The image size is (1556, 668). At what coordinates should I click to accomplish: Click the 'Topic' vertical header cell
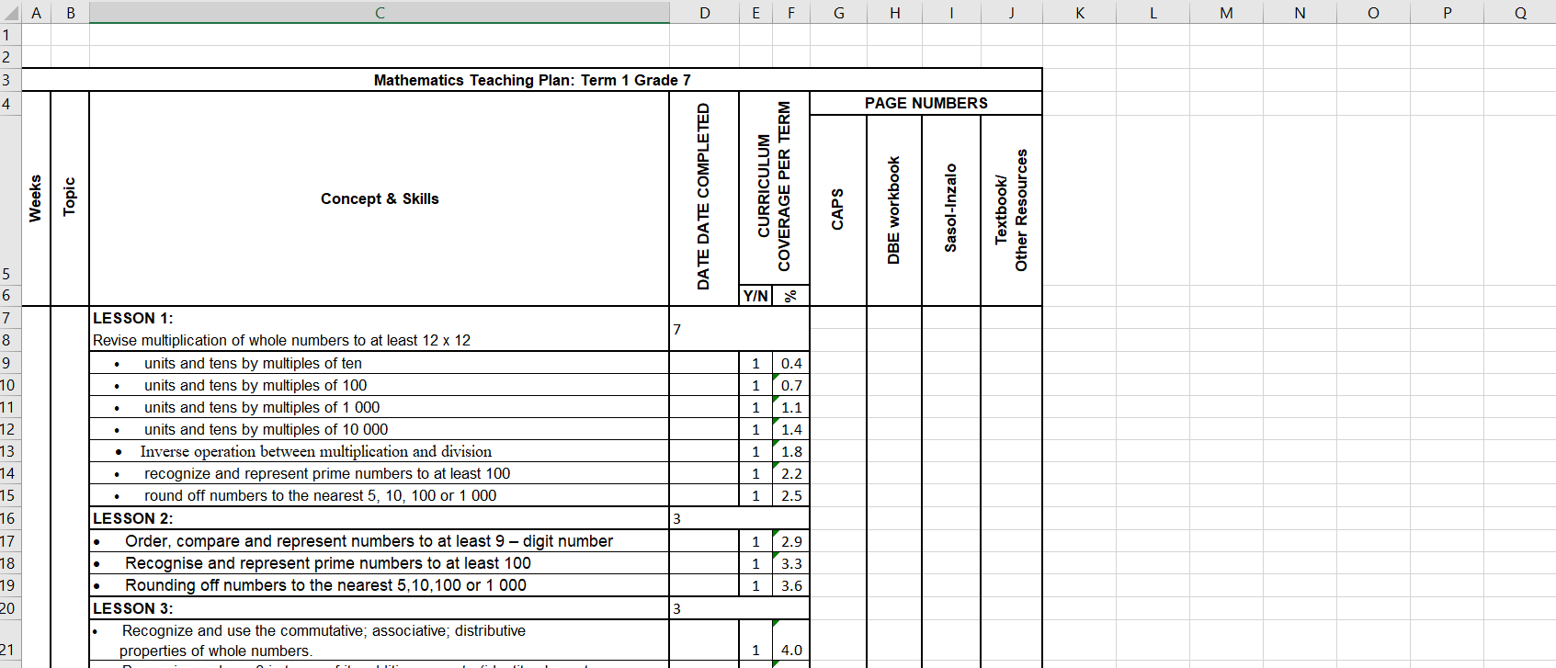click(x=70, y=198)
